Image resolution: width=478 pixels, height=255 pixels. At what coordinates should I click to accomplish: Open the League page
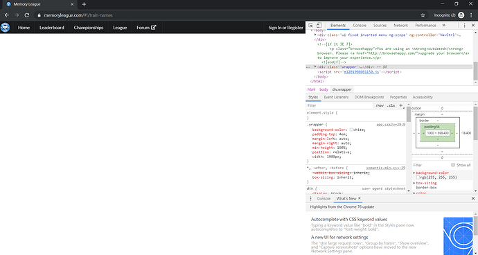point(120,28)
